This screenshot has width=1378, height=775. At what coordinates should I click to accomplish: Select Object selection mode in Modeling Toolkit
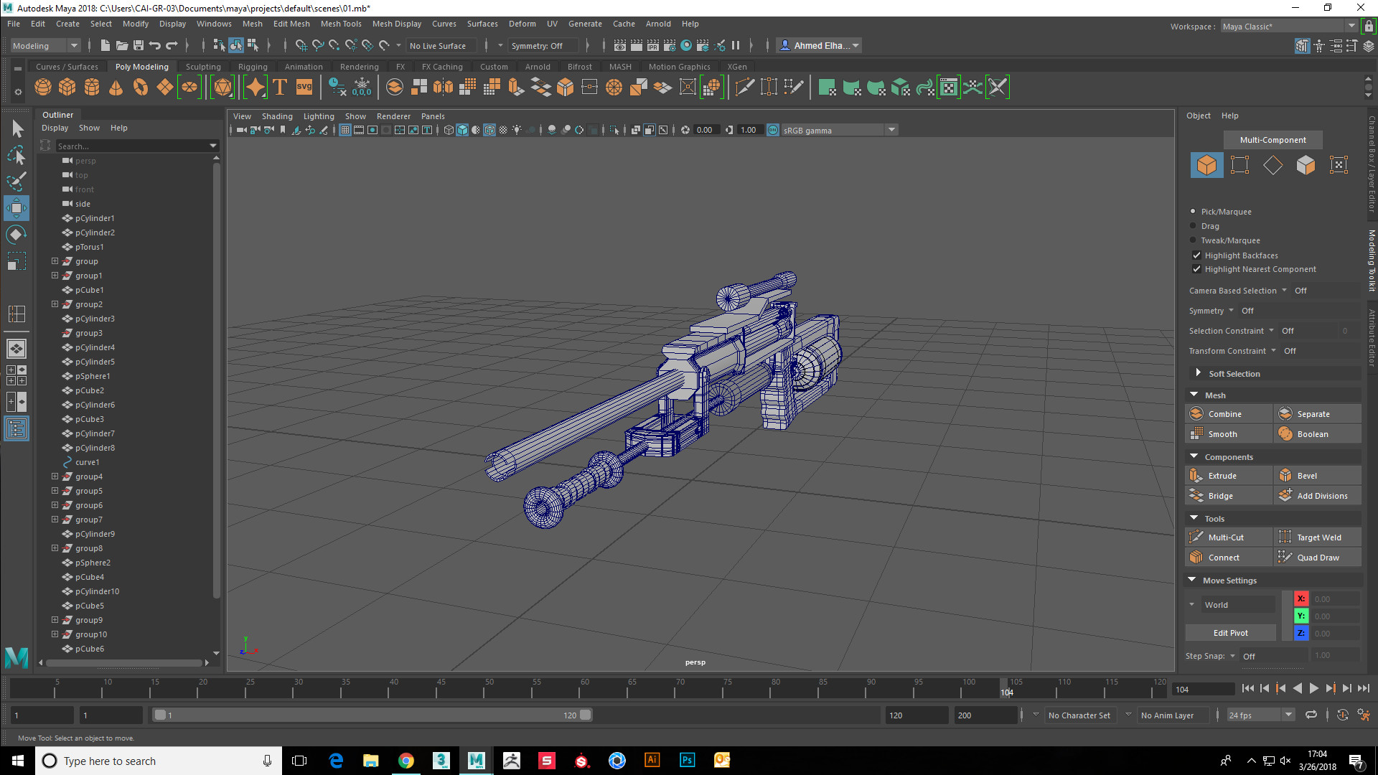coord(1206,165)
